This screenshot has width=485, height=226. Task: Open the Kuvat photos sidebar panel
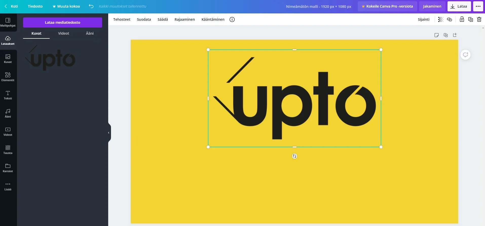click(8, 59)
